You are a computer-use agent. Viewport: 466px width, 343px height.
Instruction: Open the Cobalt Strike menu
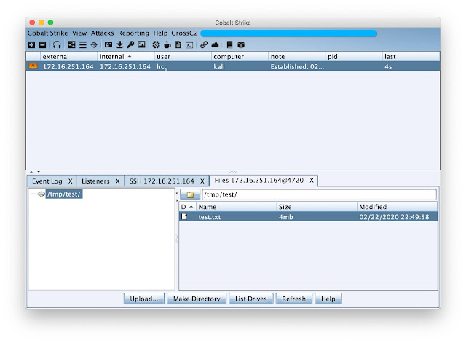(x=47, y=33)
